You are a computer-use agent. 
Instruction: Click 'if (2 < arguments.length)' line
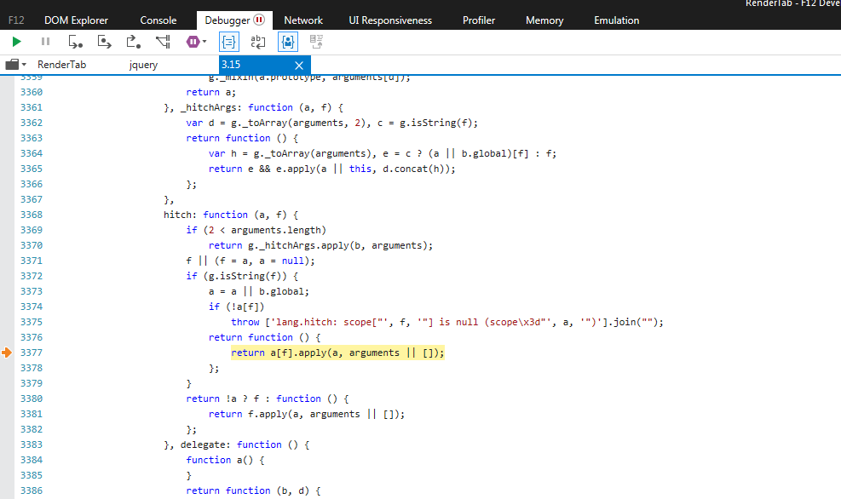click(x=256, y=230)
